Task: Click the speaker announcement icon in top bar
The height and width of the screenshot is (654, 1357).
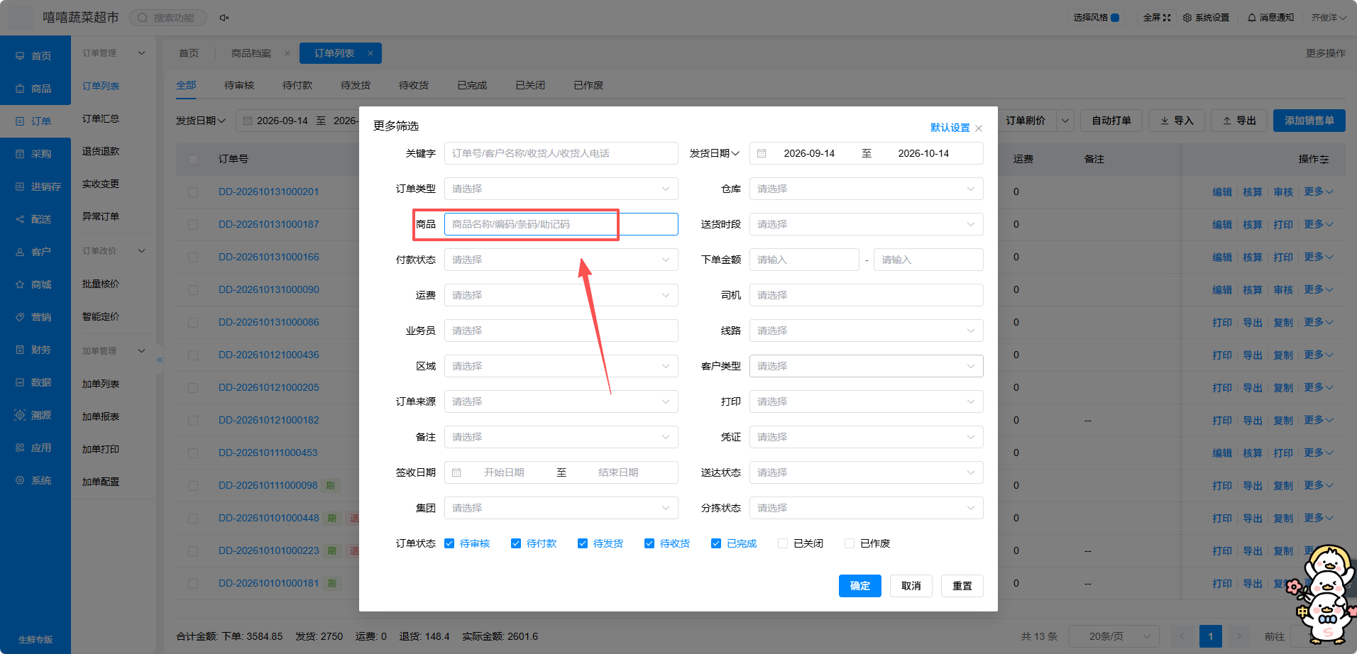Action: click(224, 18)
